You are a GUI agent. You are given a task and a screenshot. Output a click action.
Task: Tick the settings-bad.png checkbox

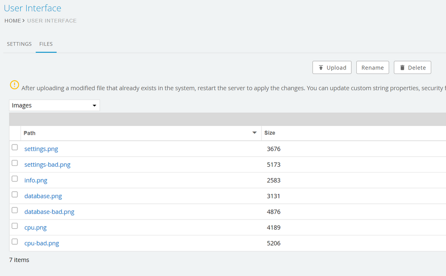tap(15, 163)
